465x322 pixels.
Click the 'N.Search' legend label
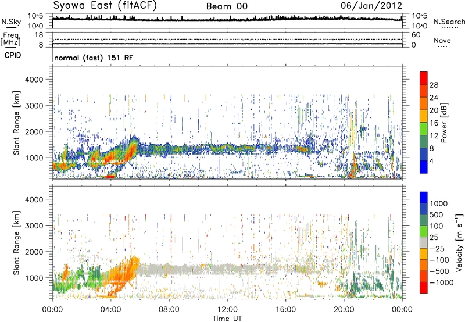(449, 22)
